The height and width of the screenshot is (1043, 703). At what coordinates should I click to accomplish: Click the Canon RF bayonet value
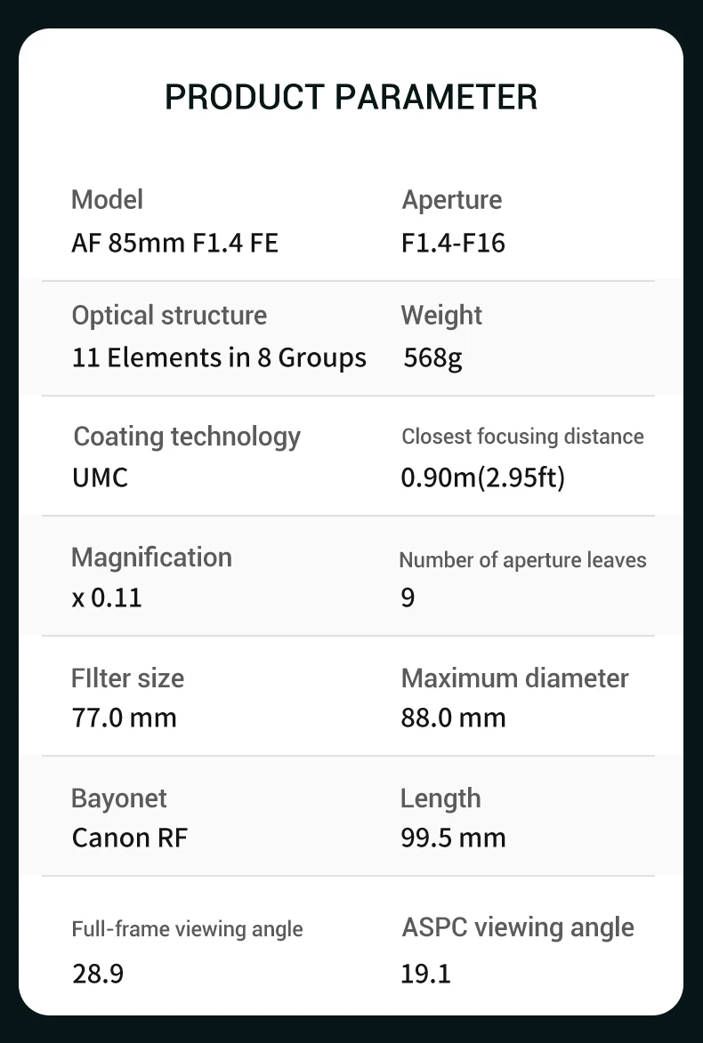(129, 838)
